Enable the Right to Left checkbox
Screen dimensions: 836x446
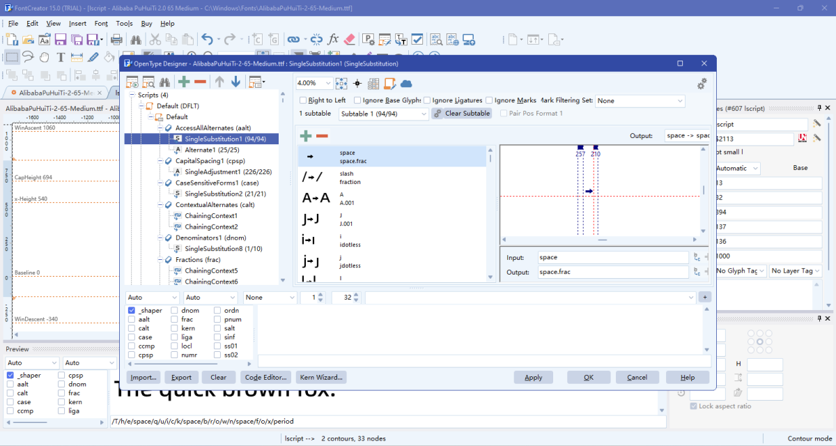tap(303, 101)
